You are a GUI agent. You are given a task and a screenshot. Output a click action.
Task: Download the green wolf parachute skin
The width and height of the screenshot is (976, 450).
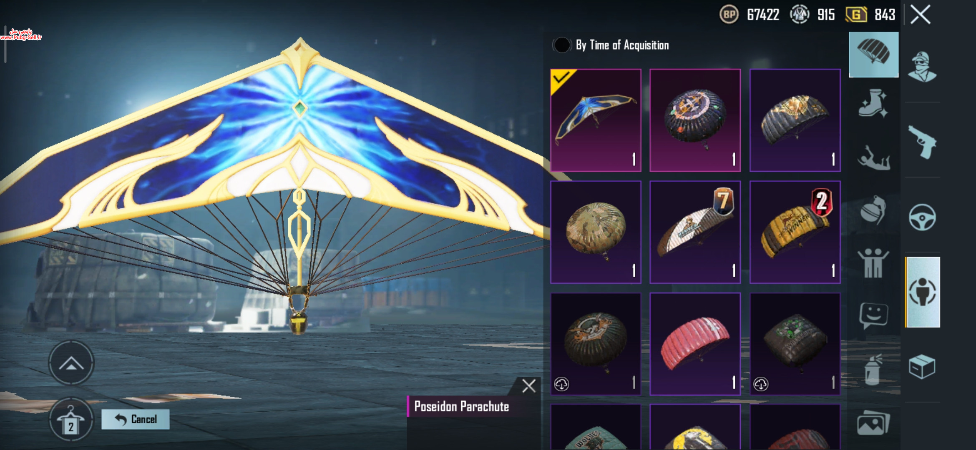click(x=761, y=384)
